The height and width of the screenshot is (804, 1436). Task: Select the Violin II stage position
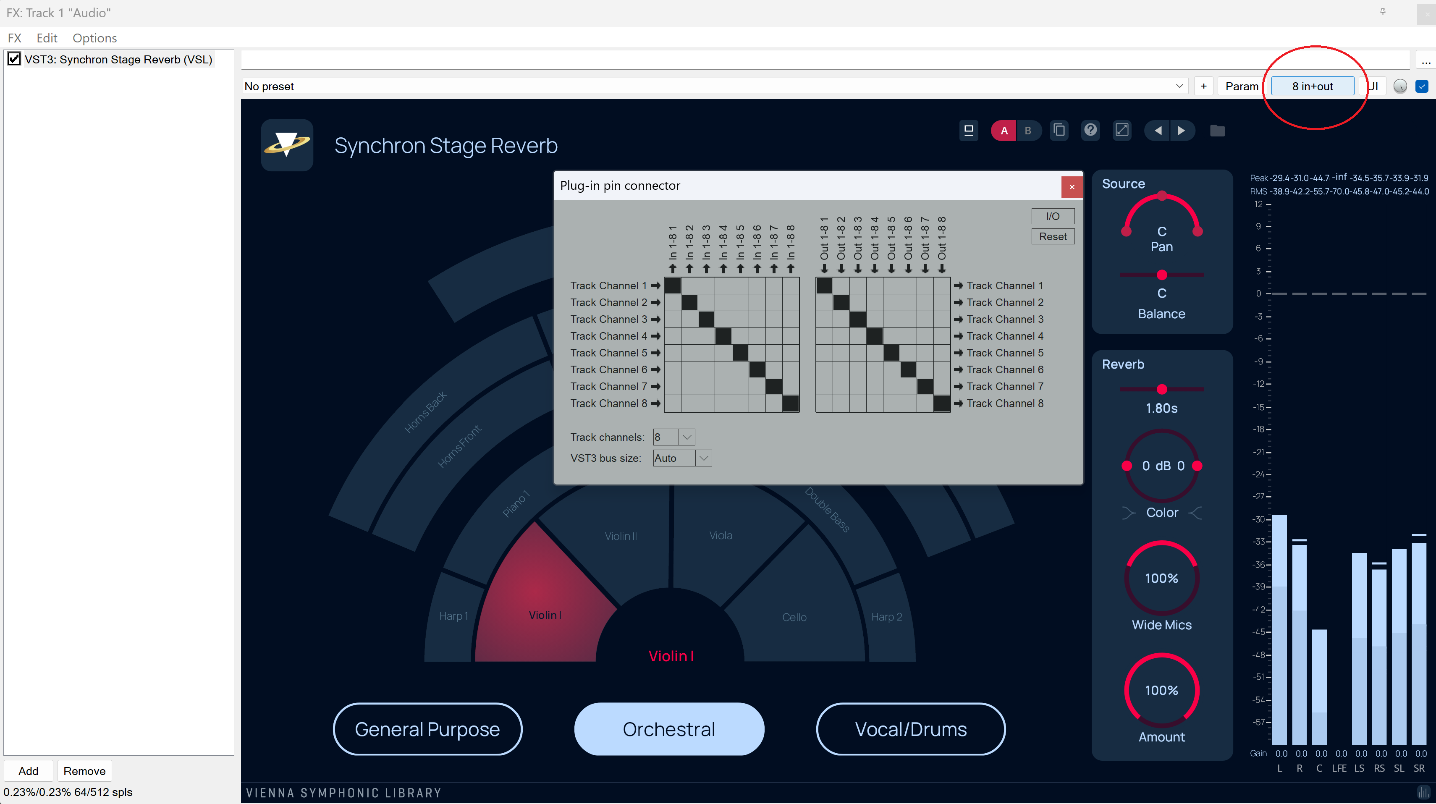621,536
